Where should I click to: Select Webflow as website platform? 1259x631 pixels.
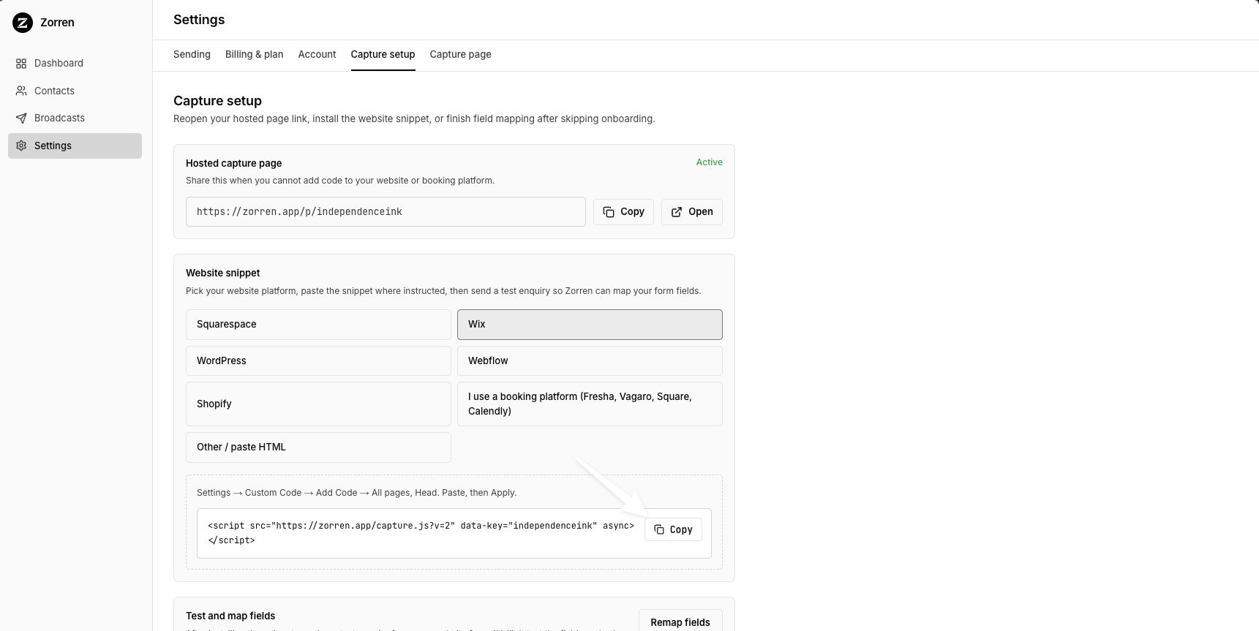(590, 361)
